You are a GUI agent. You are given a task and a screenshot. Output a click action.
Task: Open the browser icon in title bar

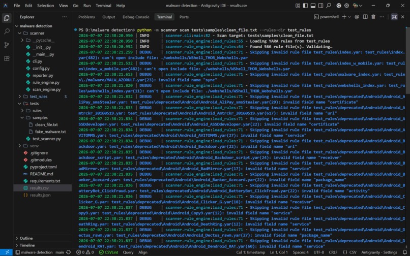339,6
